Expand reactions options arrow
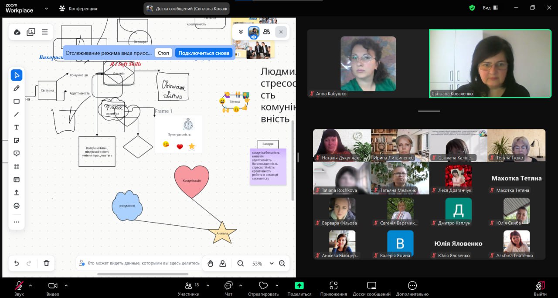This screenshot has width=558, height=298. tap(276, 286)
